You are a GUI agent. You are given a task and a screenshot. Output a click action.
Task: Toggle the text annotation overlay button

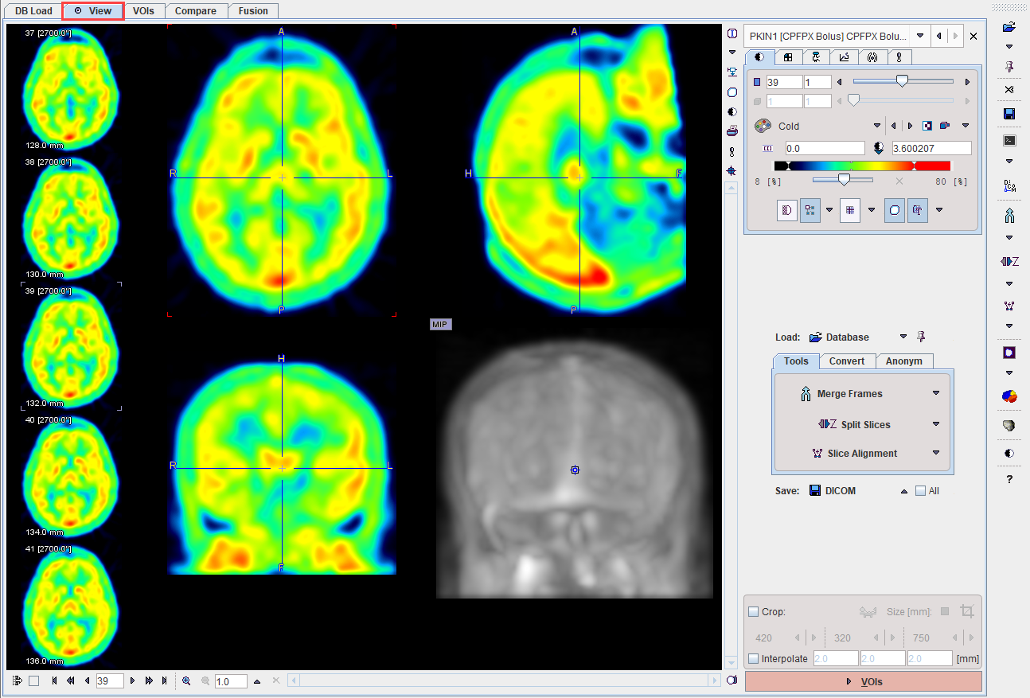[x=918, y=210]
